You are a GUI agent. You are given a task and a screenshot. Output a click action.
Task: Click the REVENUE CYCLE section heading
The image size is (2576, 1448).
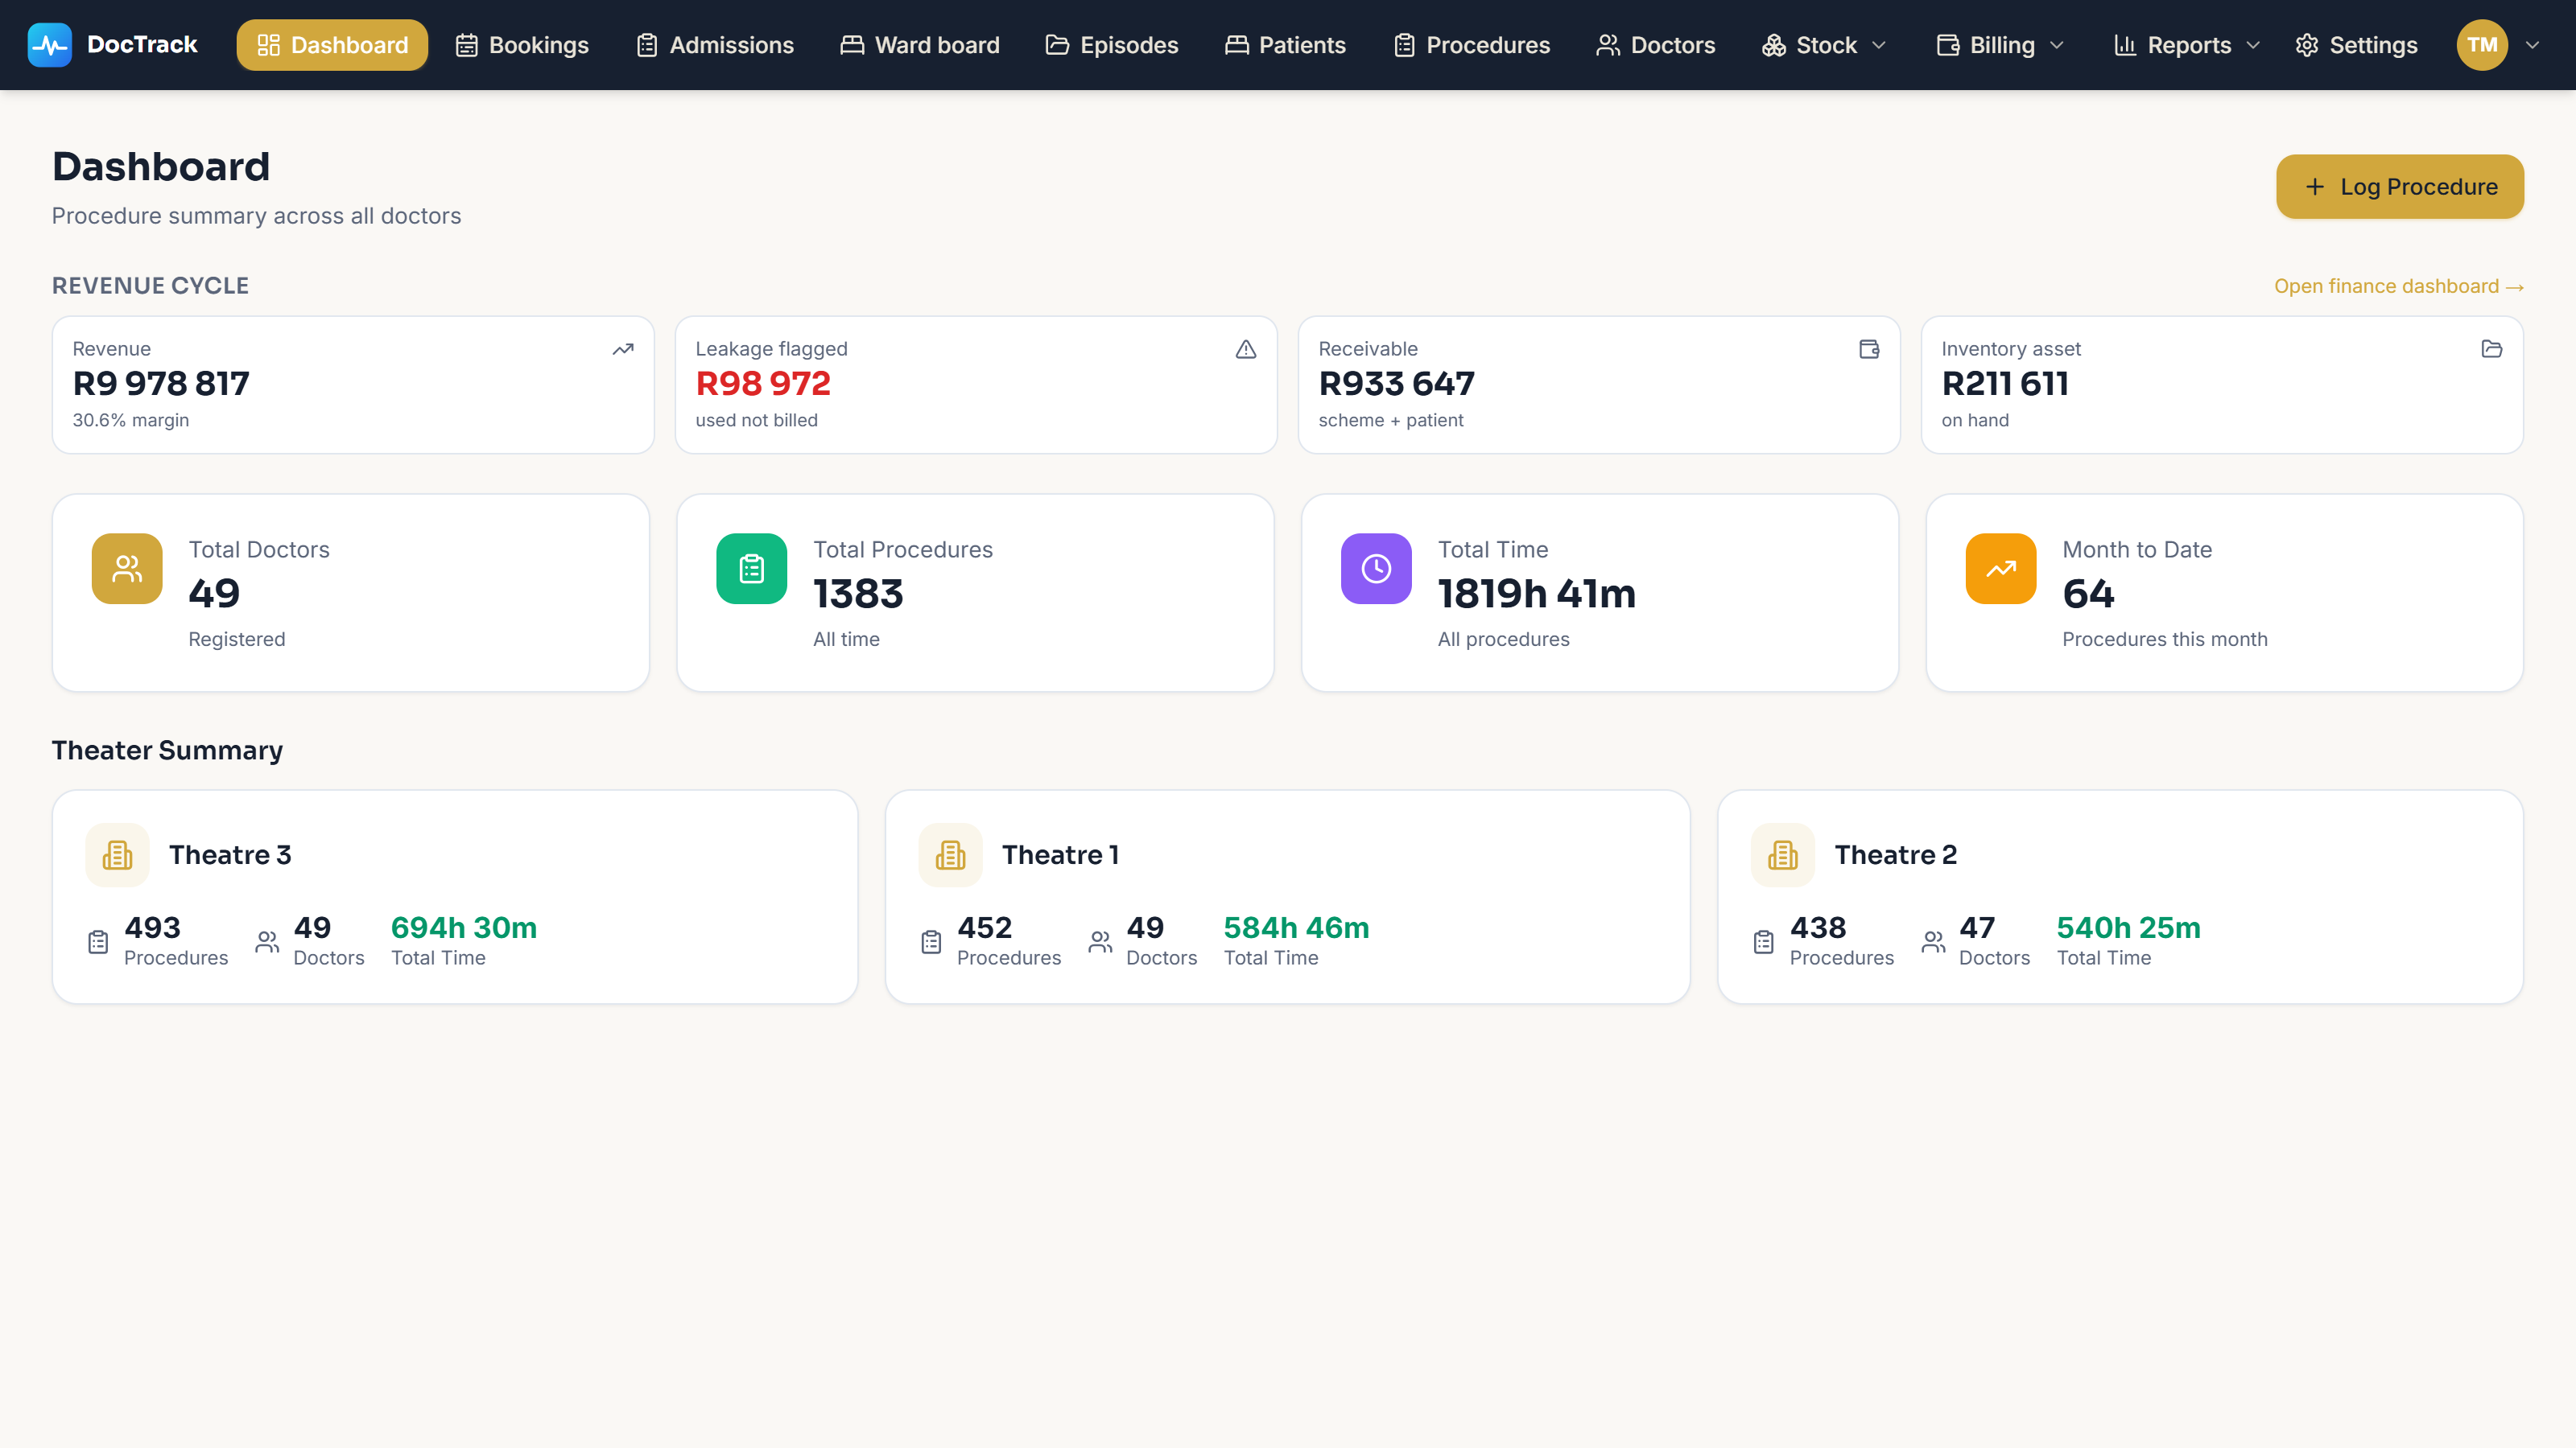[x=151, y=286]
